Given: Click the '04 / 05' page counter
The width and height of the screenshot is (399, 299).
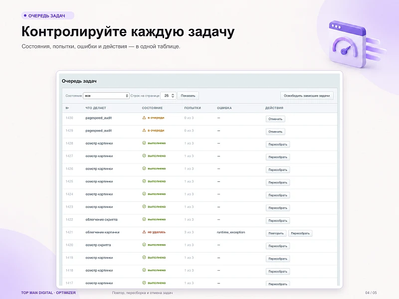Looking at the screenshot, I should click(x=371, y=293).
